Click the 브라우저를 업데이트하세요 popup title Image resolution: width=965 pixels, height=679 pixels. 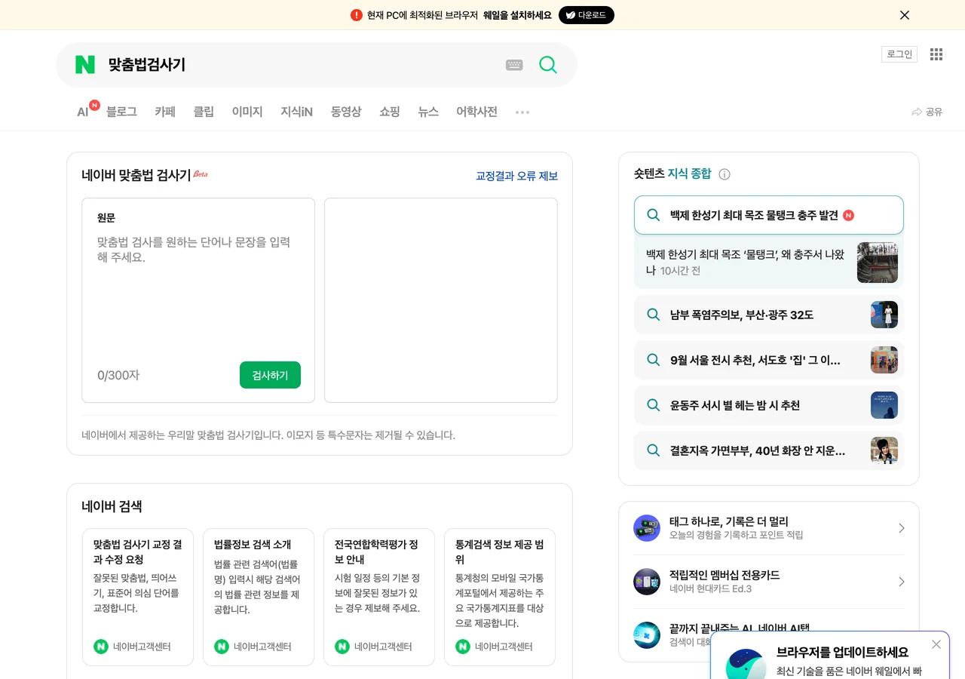point(843,653)
